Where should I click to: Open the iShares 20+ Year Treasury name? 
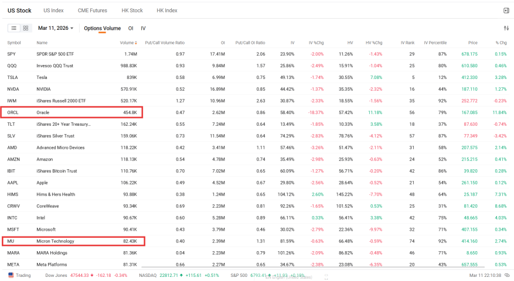(x=64, y=124)
